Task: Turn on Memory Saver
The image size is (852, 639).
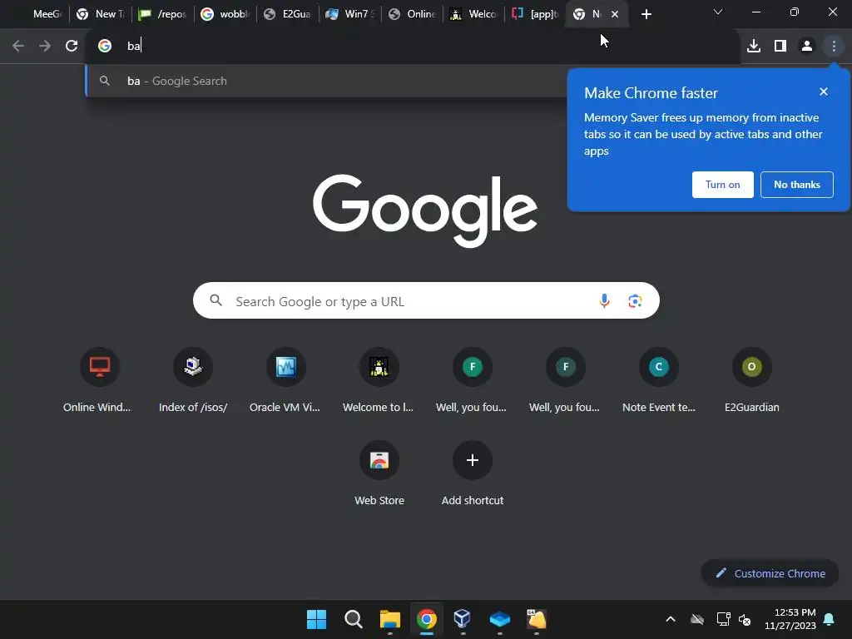Action: point(723,185)
